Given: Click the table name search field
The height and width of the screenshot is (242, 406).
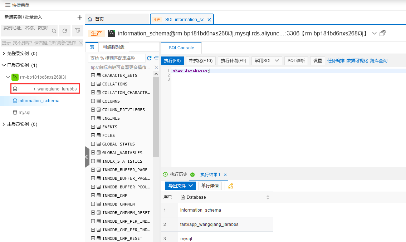Looking at the screenshot, I should pyautogui.click(x=116, y=58).
